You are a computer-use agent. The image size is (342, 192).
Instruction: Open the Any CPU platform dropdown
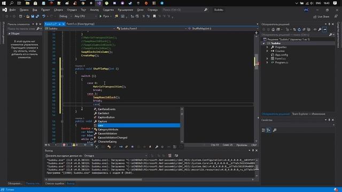point(85,17)
